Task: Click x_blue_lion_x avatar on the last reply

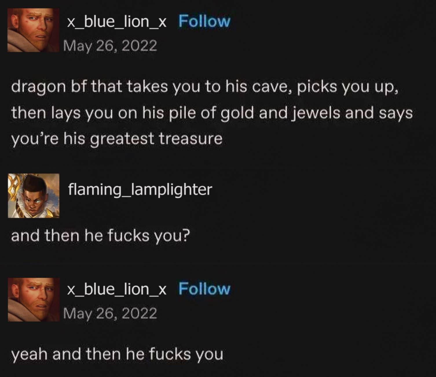Action: click(x=34, y=300)
